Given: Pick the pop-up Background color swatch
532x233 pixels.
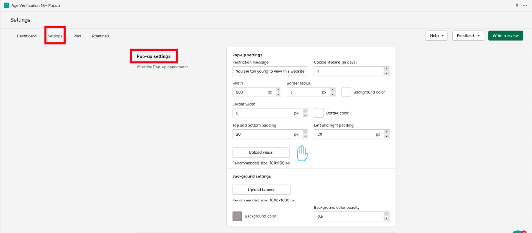Looking at the screenshot, I should click(x=346, y=92).
